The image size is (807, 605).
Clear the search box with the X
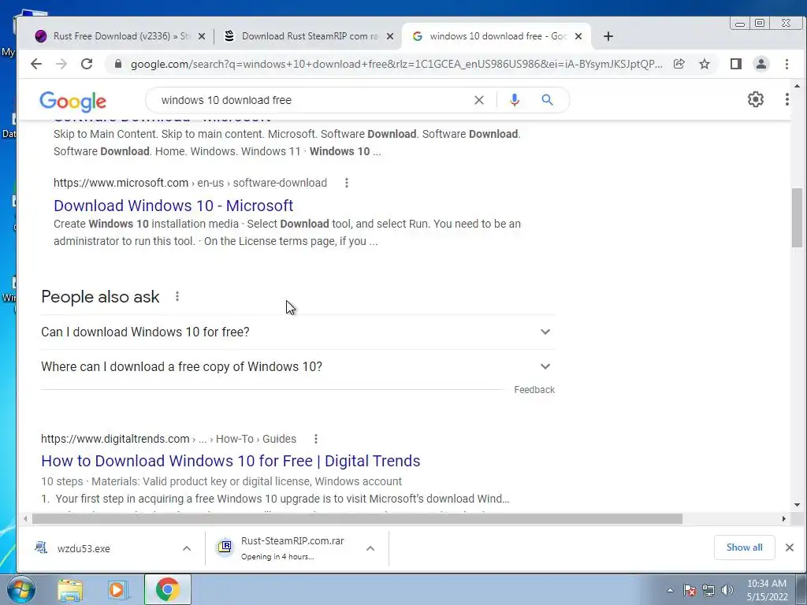point(478,100)
